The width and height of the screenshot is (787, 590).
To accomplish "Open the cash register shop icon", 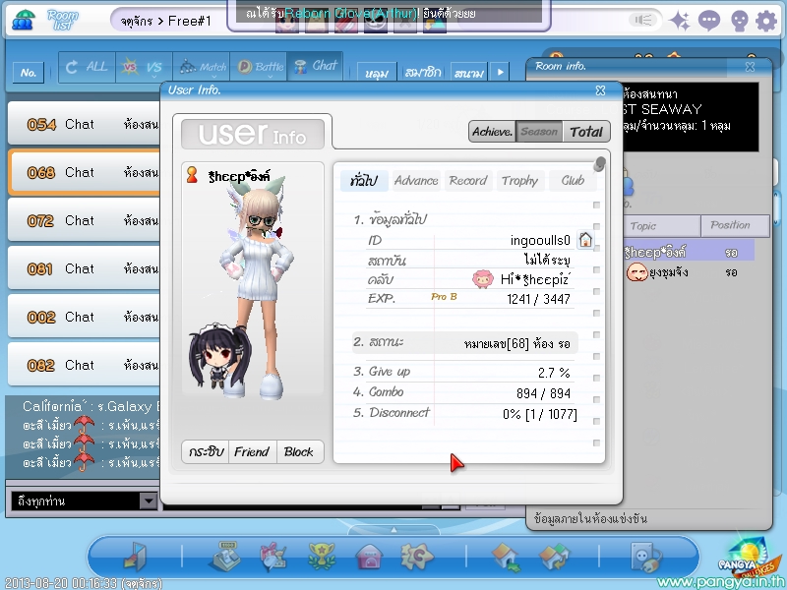I will pos(225,556).
